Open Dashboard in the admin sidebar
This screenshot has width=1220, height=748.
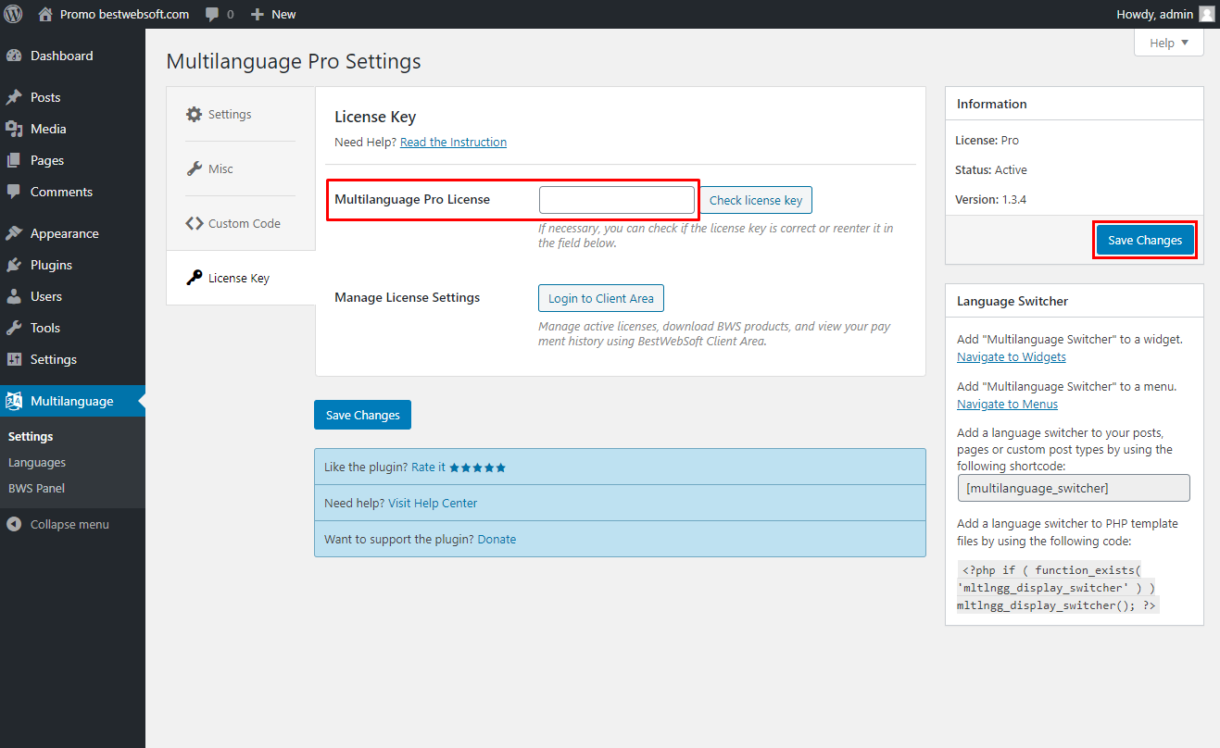click(x=72, y=56)
